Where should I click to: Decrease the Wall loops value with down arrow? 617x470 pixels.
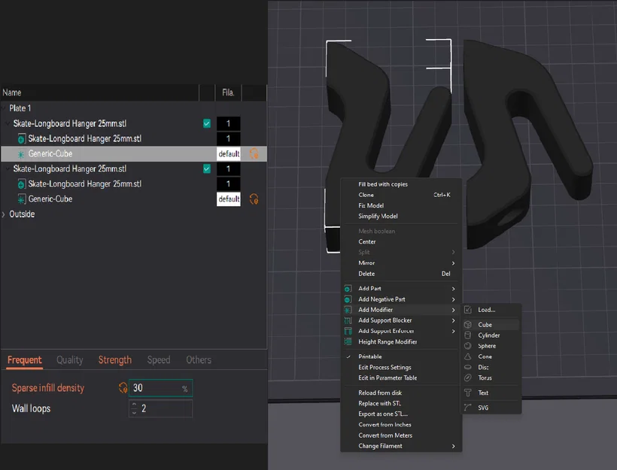134,413
